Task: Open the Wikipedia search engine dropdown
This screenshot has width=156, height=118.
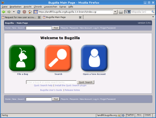Action: (128, 12)
